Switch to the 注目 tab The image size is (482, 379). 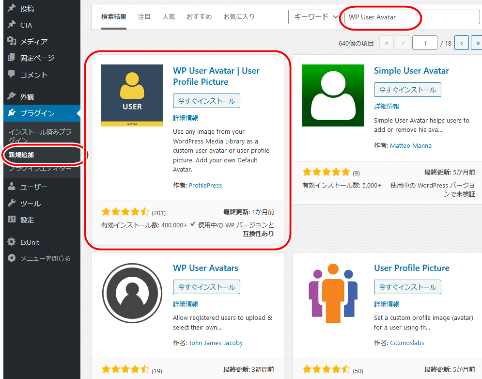(144, 16)
